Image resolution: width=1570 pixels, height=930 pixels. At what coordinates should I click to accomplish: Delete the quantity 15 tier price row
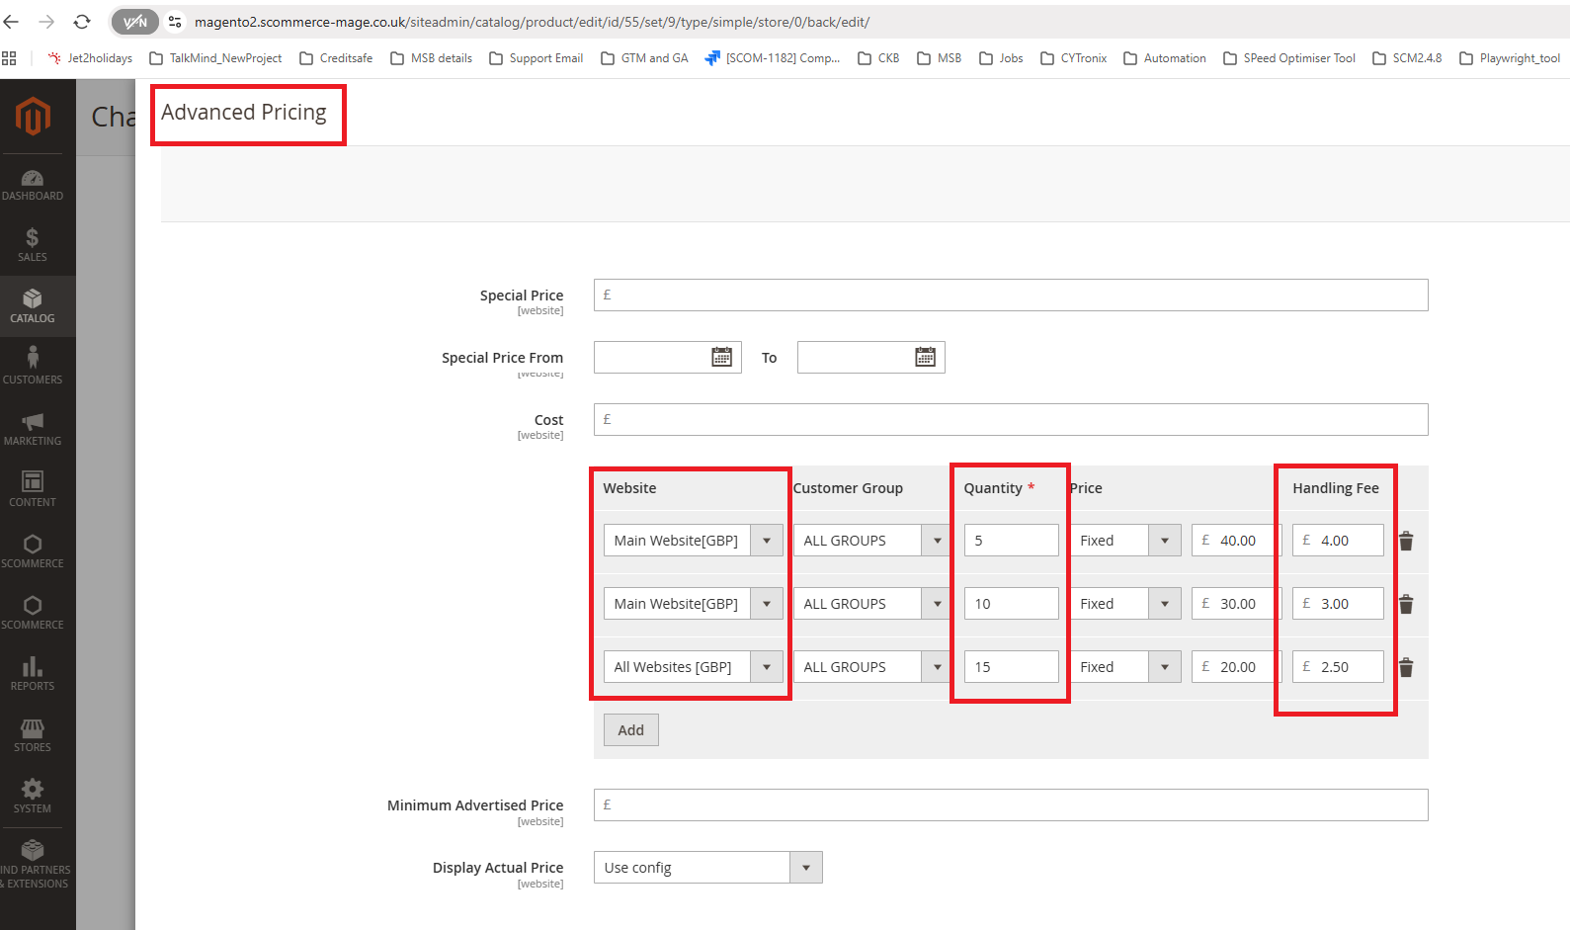(1406, 667)
